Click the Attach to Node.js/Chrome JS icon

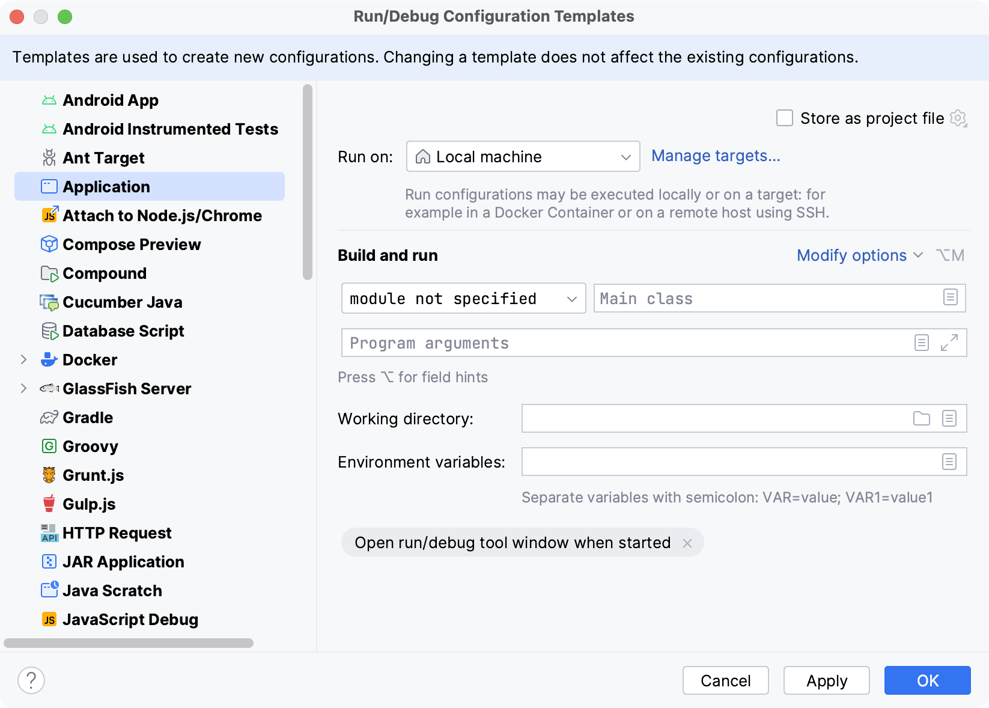50,215
